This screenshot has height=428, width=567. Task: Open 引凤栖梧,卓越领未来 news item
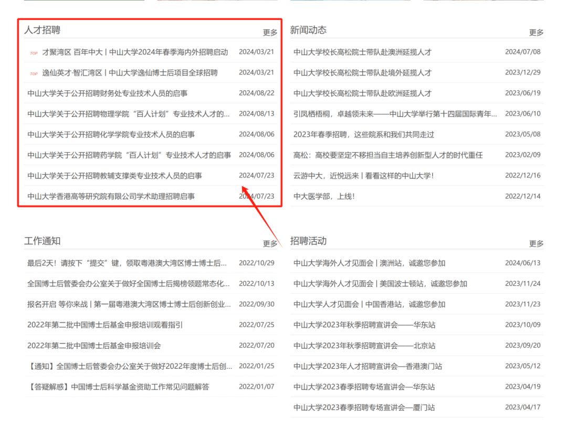pyautogui.click(x=395, y=114)
